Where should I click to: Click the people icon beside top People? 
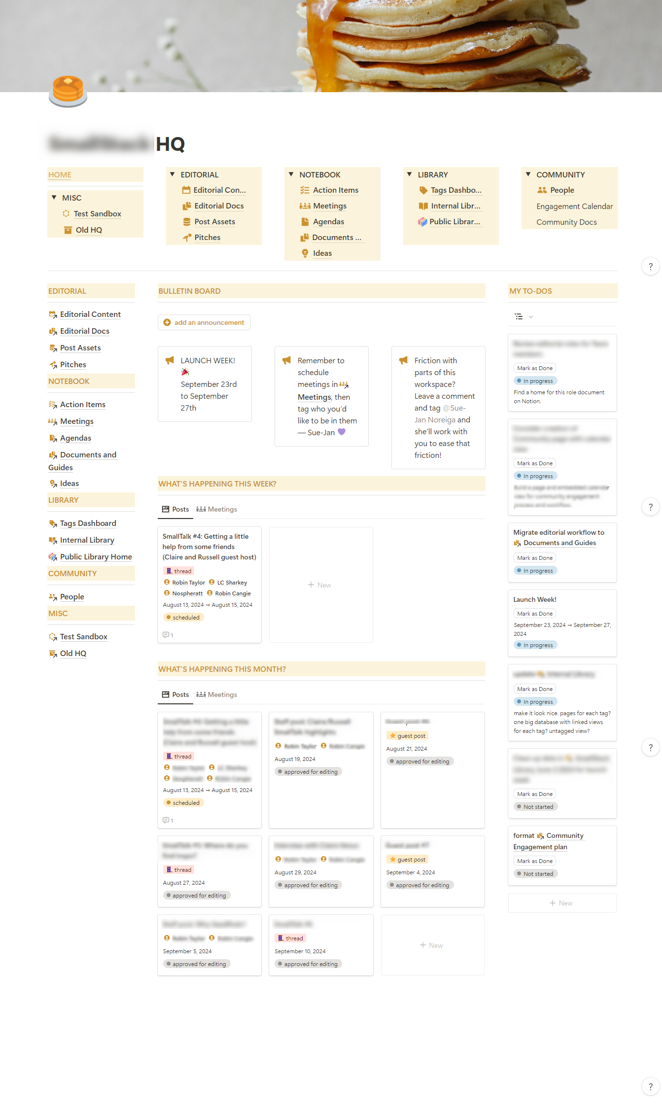tap(542, 190)
